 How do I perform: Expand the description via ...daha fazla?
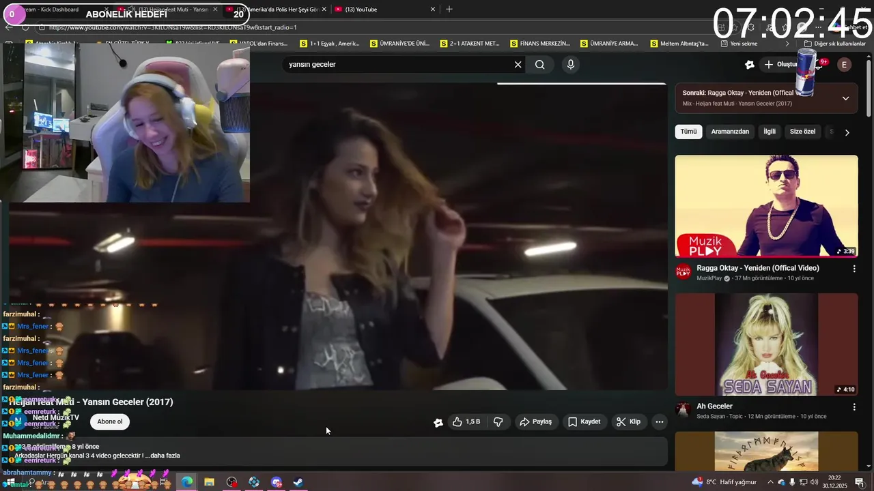[x=163, y=456]
